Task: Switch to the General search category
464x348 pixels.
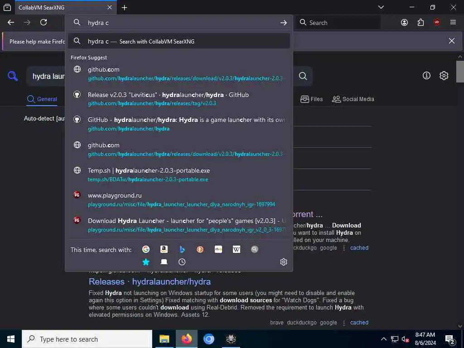Action: click(x=42, y=99)
